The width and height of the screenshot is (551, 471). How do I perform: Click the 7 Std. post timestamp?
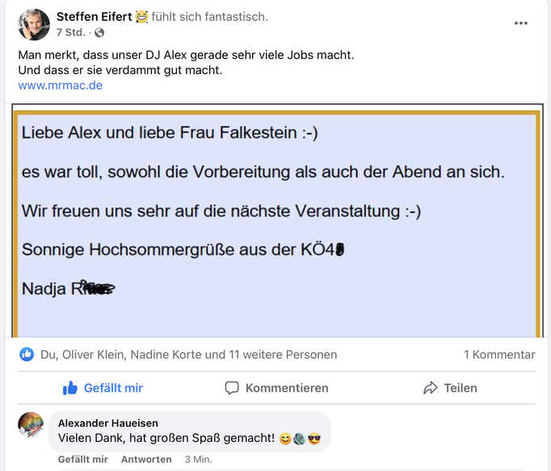(71, 33)
